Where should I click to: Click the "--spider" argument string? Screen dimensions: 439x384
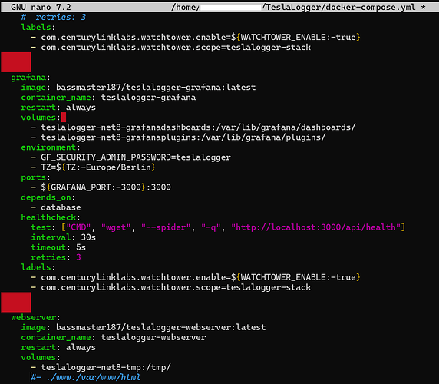tap(166, 227)
